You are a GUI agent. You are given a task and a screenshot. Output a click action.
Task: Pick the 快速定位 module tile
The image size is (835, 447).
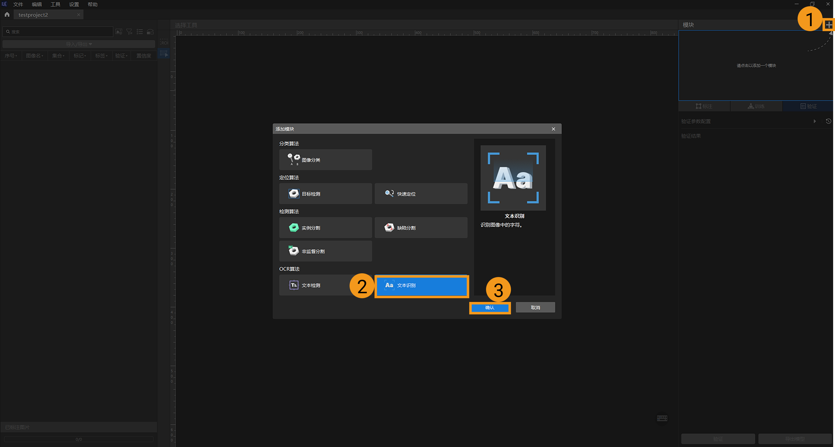pyautogui.click(x=421, y=194)
